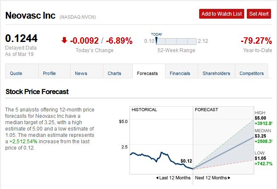Viewport: 277px width, 189px height.
Task: Select the Forecasts tab
Action: click(x=147, y=73)
